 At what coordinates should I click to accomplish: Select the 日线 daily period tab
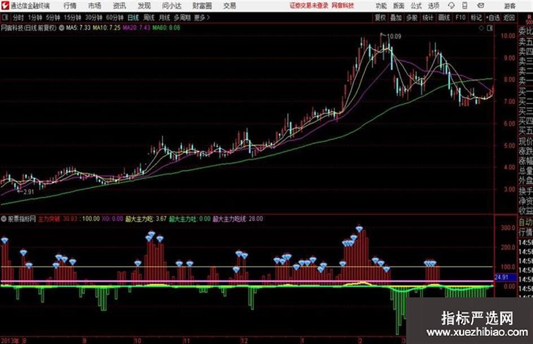[133, 18]
